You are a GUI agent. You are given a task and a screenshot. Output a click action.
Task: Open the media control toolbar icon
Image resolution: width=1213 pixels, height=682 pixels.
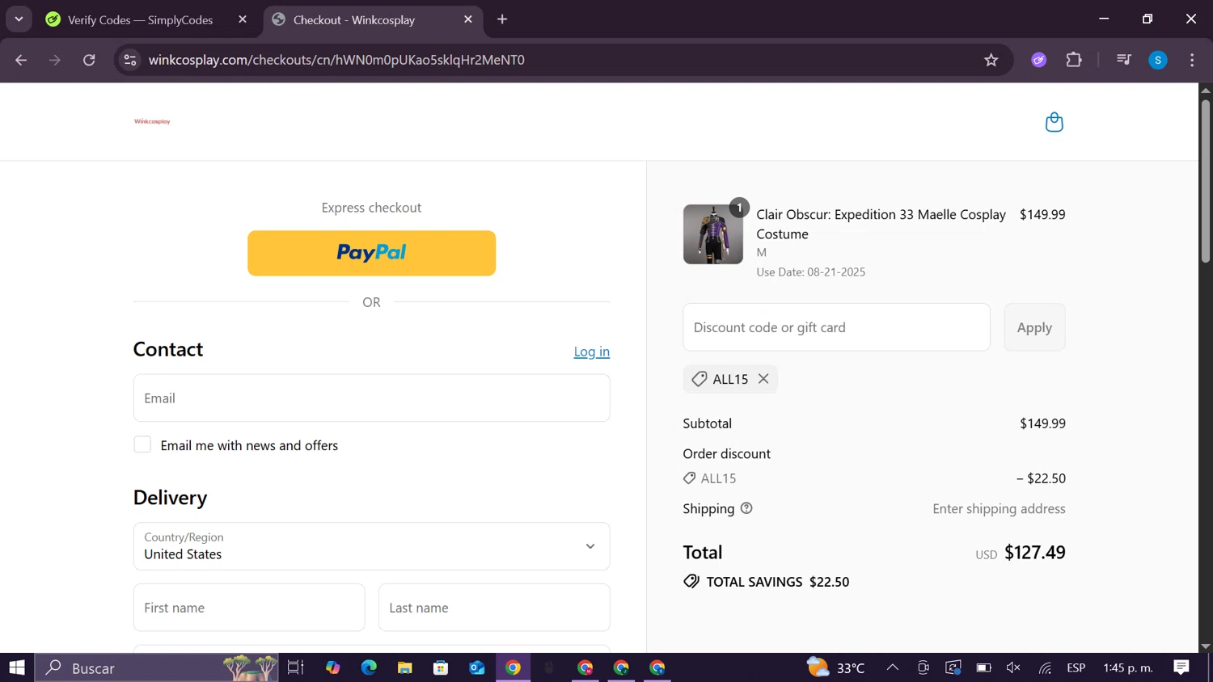coord(1123,60)
